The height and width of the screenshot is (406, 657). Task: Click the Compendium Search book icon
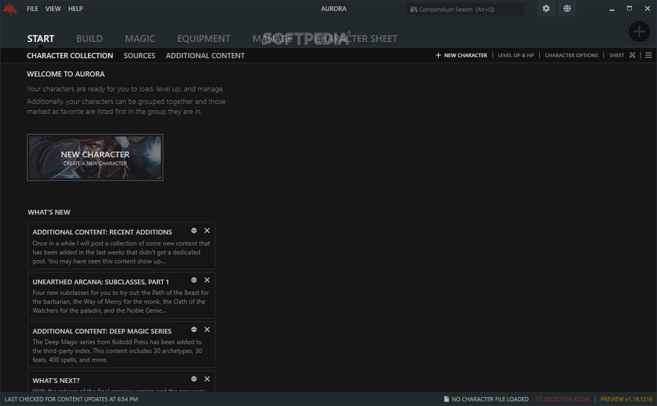[x=414, y=9]
